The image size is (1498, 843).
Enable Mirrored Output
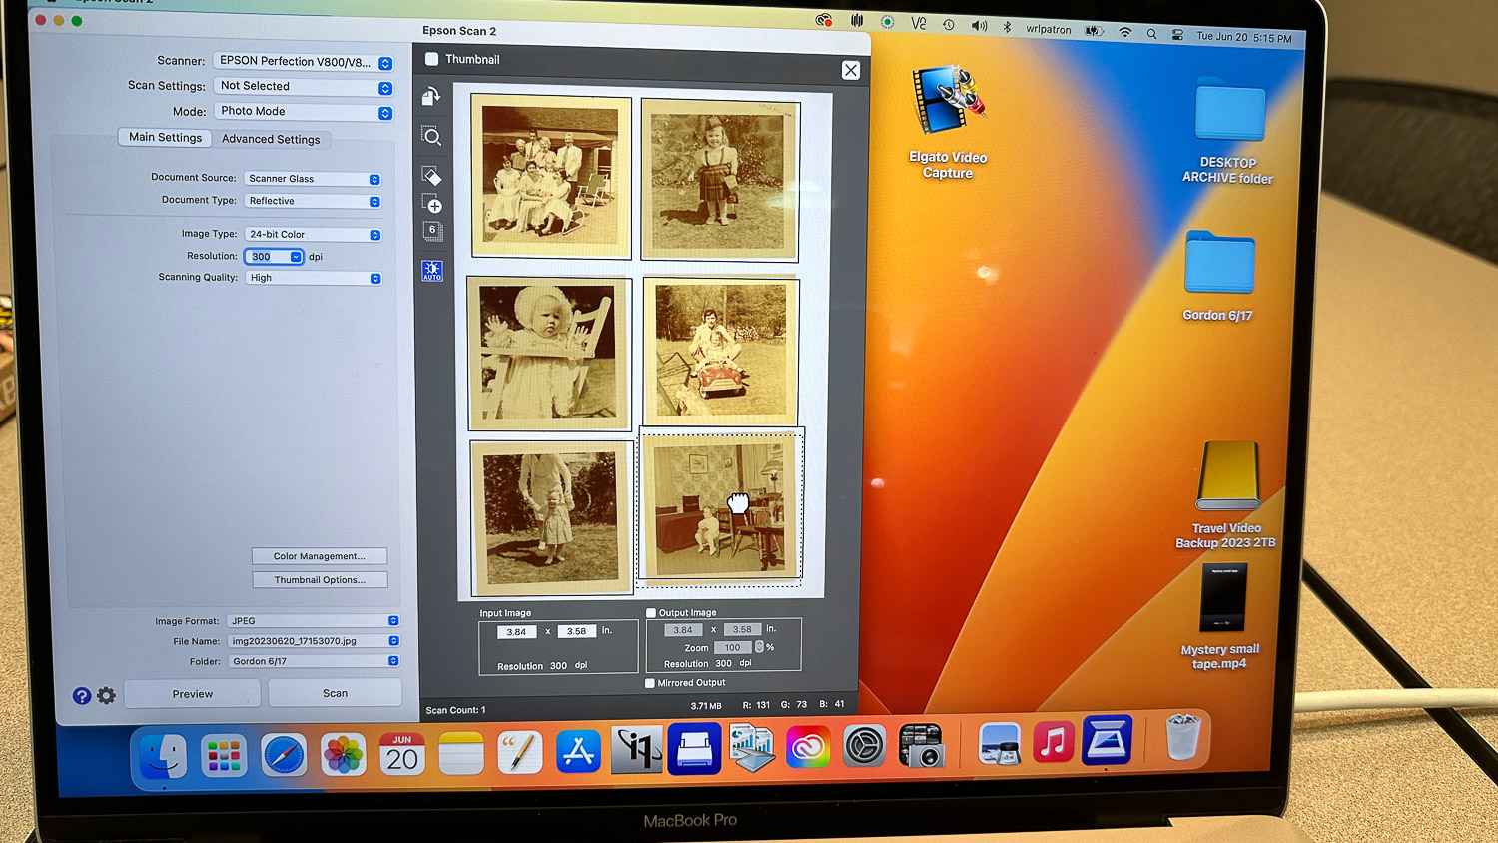[x=649, y=682]
